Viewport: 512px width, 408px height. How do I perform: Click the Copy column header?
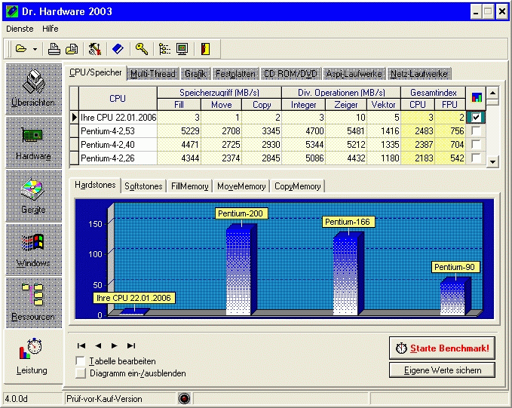click(262, 105)
